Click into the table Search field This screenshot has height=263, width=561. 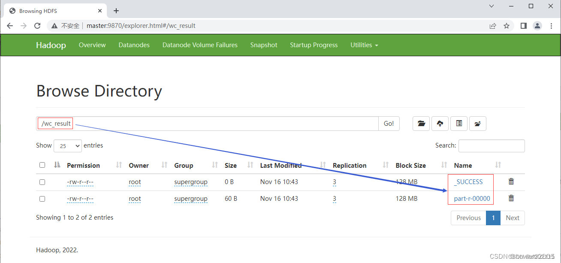tap(492, 146)
